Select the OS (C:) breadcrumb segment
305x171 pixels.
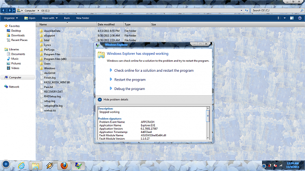(45, 11)
